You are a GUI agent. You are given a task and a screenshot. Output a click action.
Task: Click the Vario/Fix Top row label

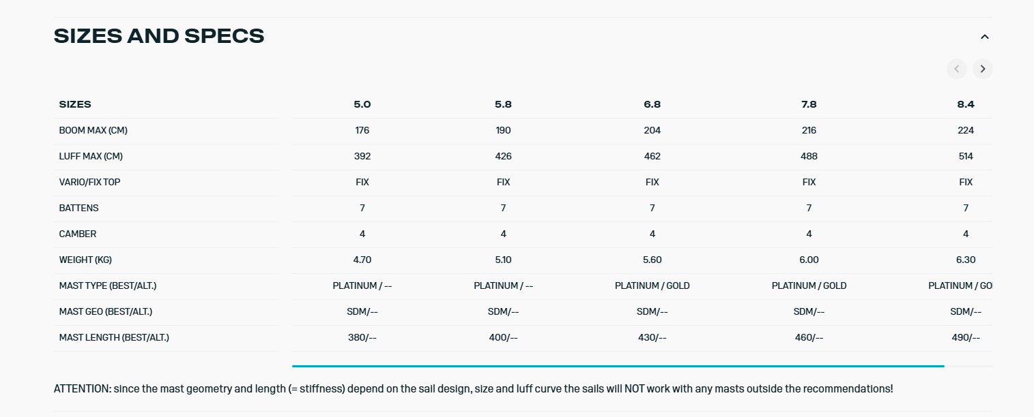(x=89, y=182)
